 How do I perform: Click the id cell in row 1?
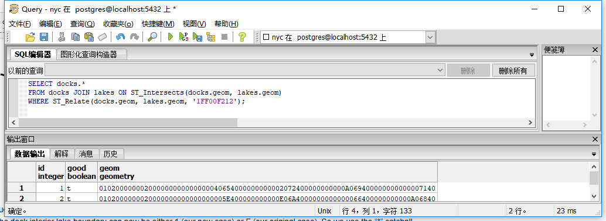point(50,188)
